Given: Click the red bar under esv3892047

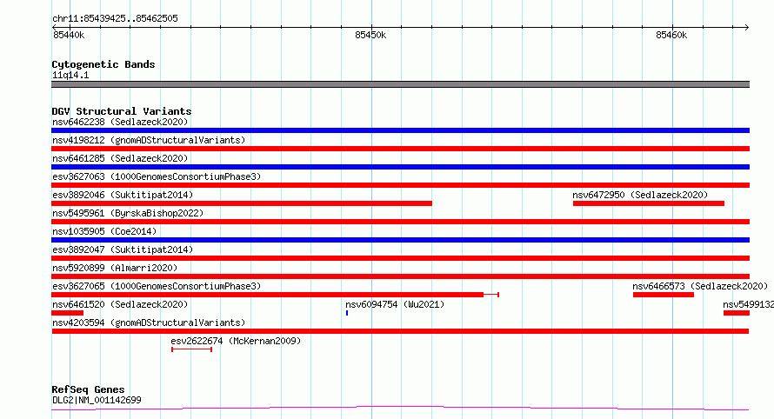Looking at the screenshot, I should click(400, 258).
